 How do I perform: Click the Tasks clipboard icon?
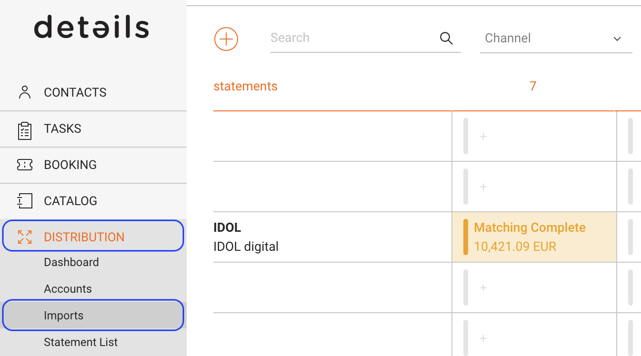click(x=25, y=130)
